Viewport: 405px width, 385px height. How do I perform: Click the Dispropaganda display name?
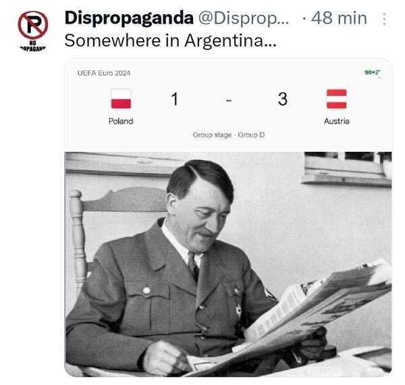129,18
